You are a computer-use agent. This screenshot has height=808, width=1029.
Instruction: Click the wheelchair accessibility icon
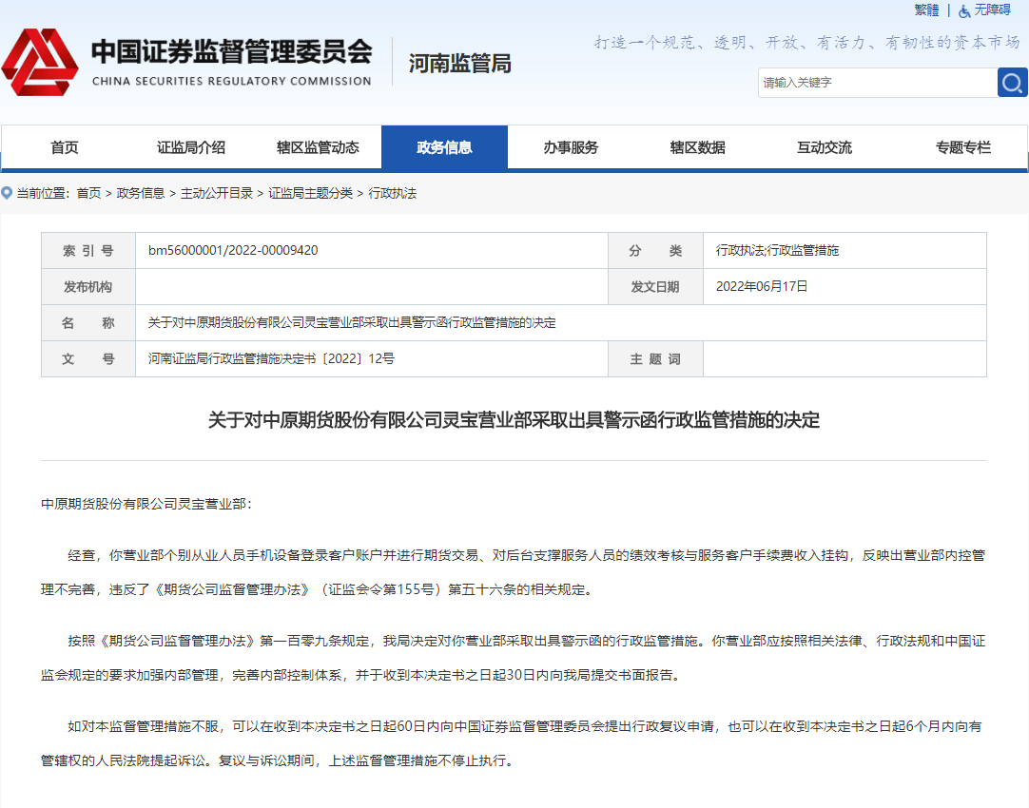click(964, 11)
